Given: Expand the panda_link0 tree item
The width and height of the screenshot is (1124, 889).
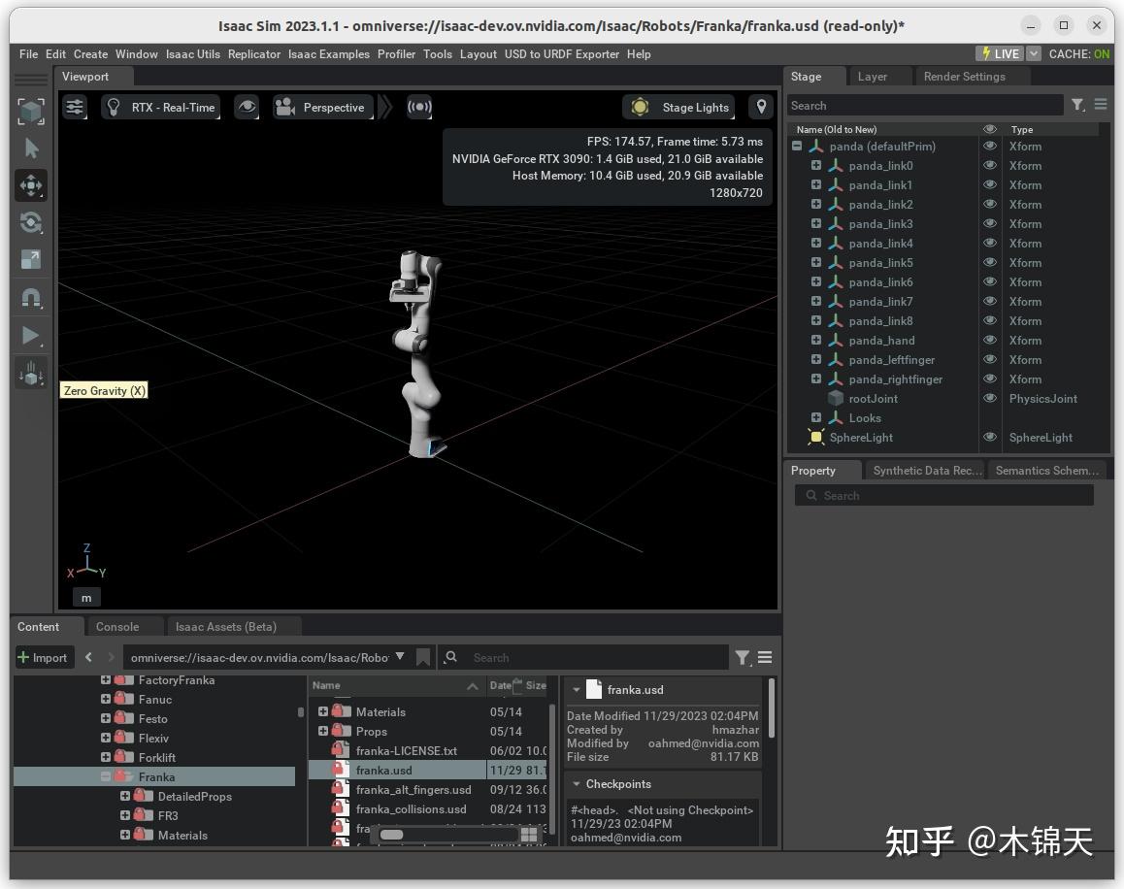Looking at the screenshot, I should pyautogui.click(x=815, y=165).
